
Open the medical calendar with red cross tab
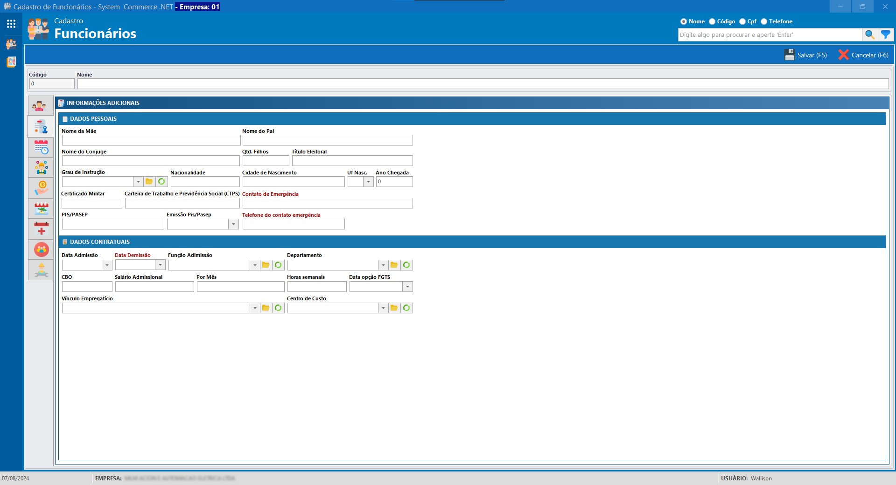click(x=41, y=229)
